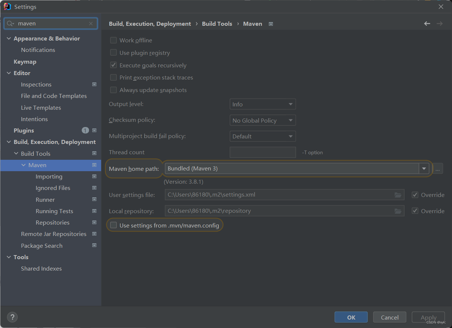452x328 pixels.
Task: Browse Maven home path with ... button
Action: pyautogui.click(x=438, y=169)
